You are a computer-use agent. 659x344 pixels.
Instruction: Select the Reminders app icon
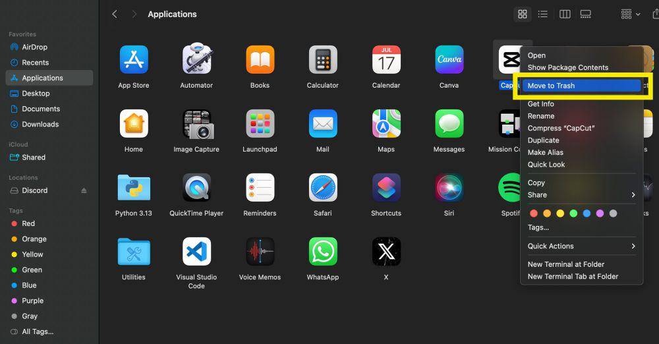coord(260,188)
